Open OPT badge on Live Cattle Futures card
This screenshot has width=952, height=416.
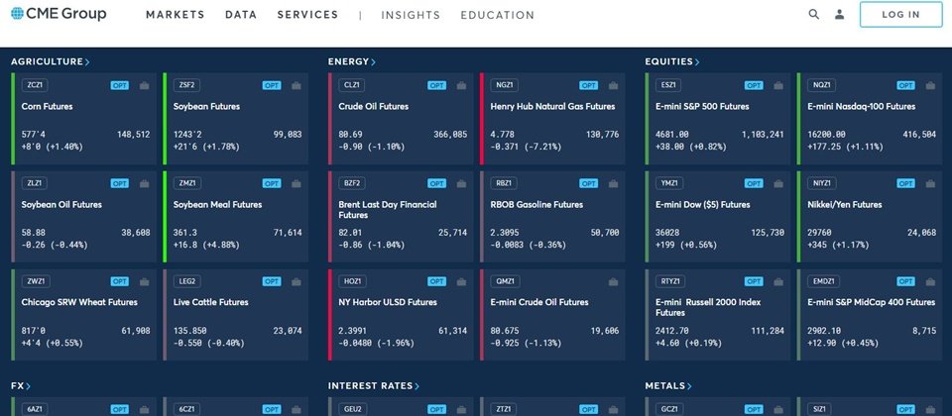pos(272,281)
